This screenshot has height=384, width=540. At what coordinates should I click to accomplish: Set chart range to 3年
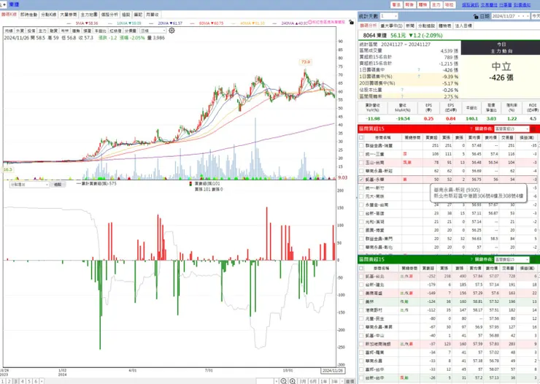pos(334,381)
